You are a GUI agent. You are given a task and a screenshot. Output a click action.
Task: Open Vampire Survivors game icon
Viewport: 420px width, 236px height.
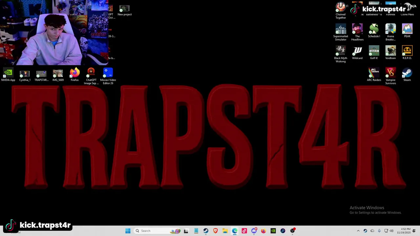[x=390, y=76]
